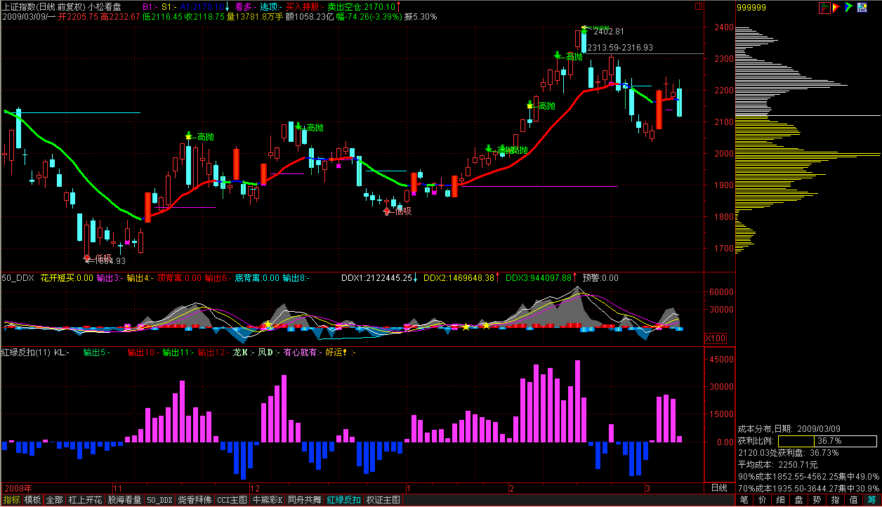Select the 烧香拜佛 indicator tab
This screenshot has height=507, width=882.
194,500
